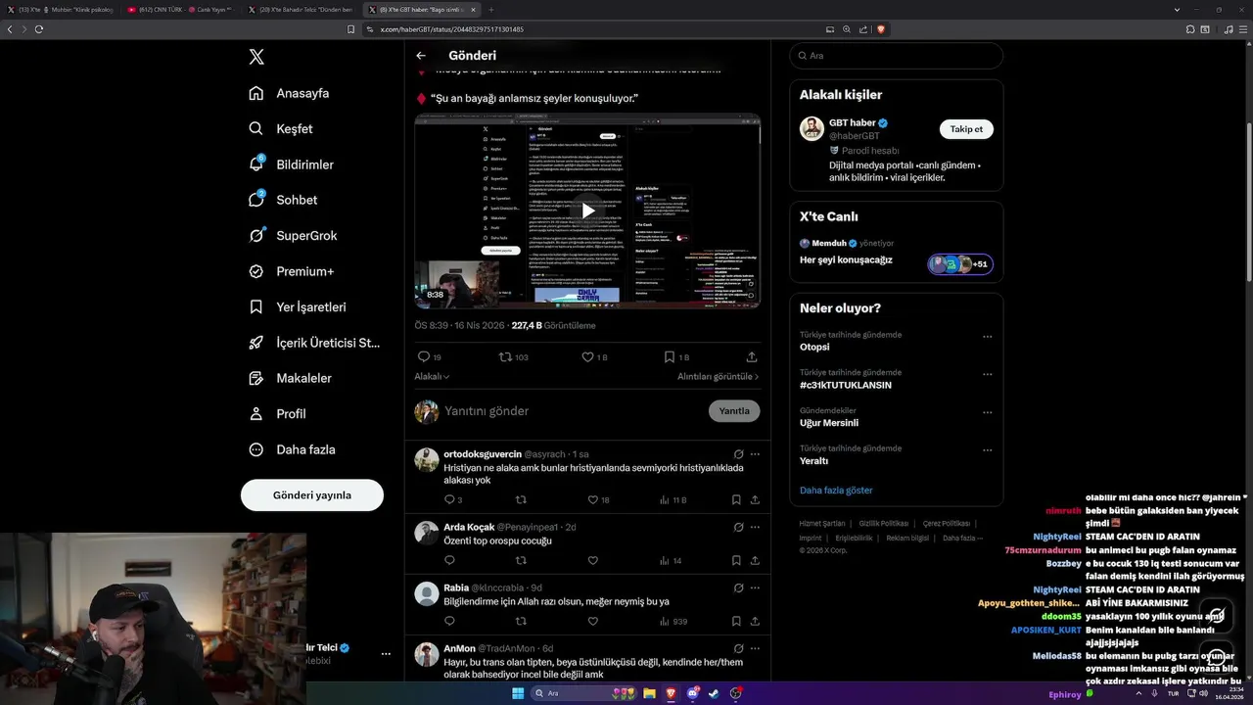This screenshot has width=1253, height=705.
Task: Open options for Otopsi trend
Action: point(987,336)
